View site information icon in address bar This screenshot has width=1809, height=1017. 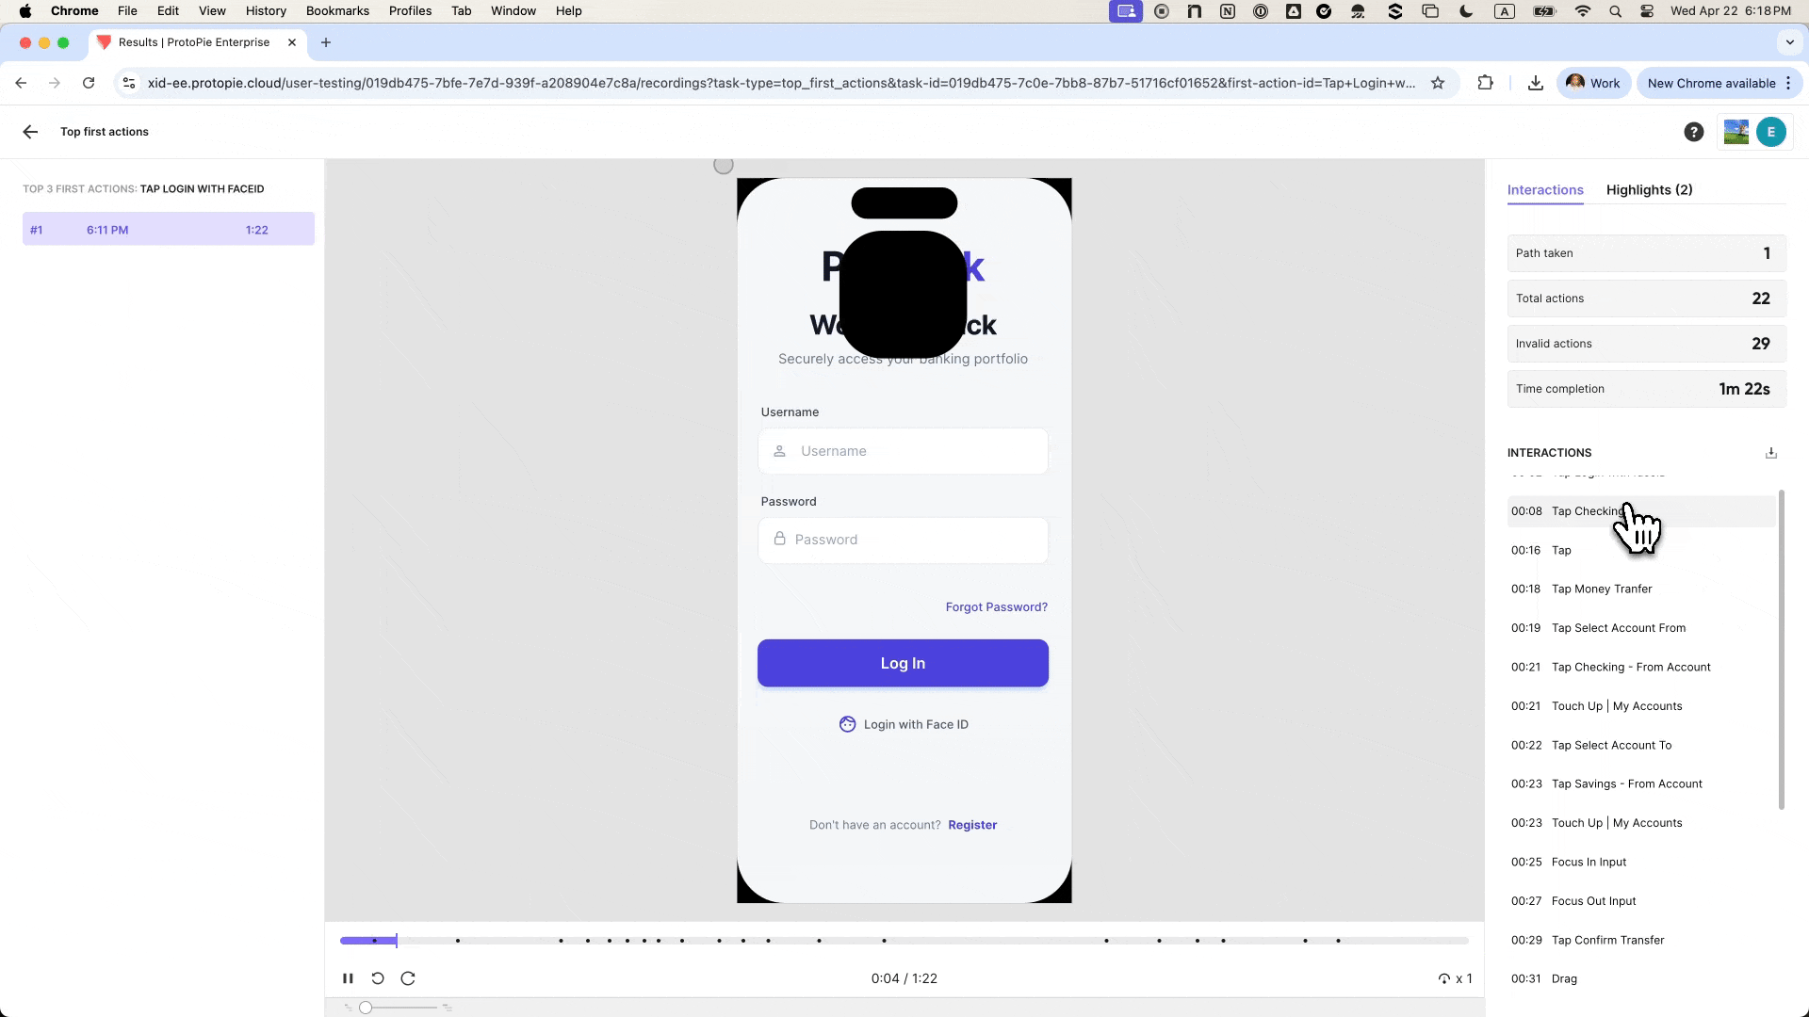click(x=129, y=83)
